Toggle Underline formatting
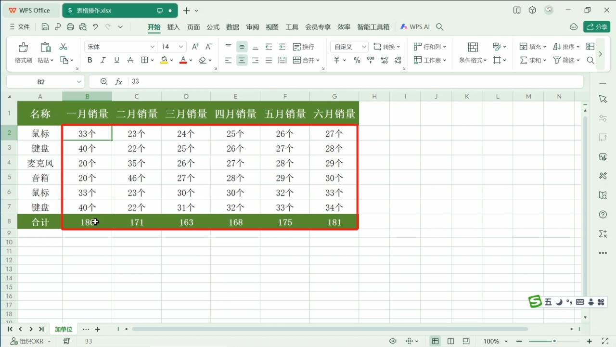Viewport: 616px width, 347px height. [116, 60]
